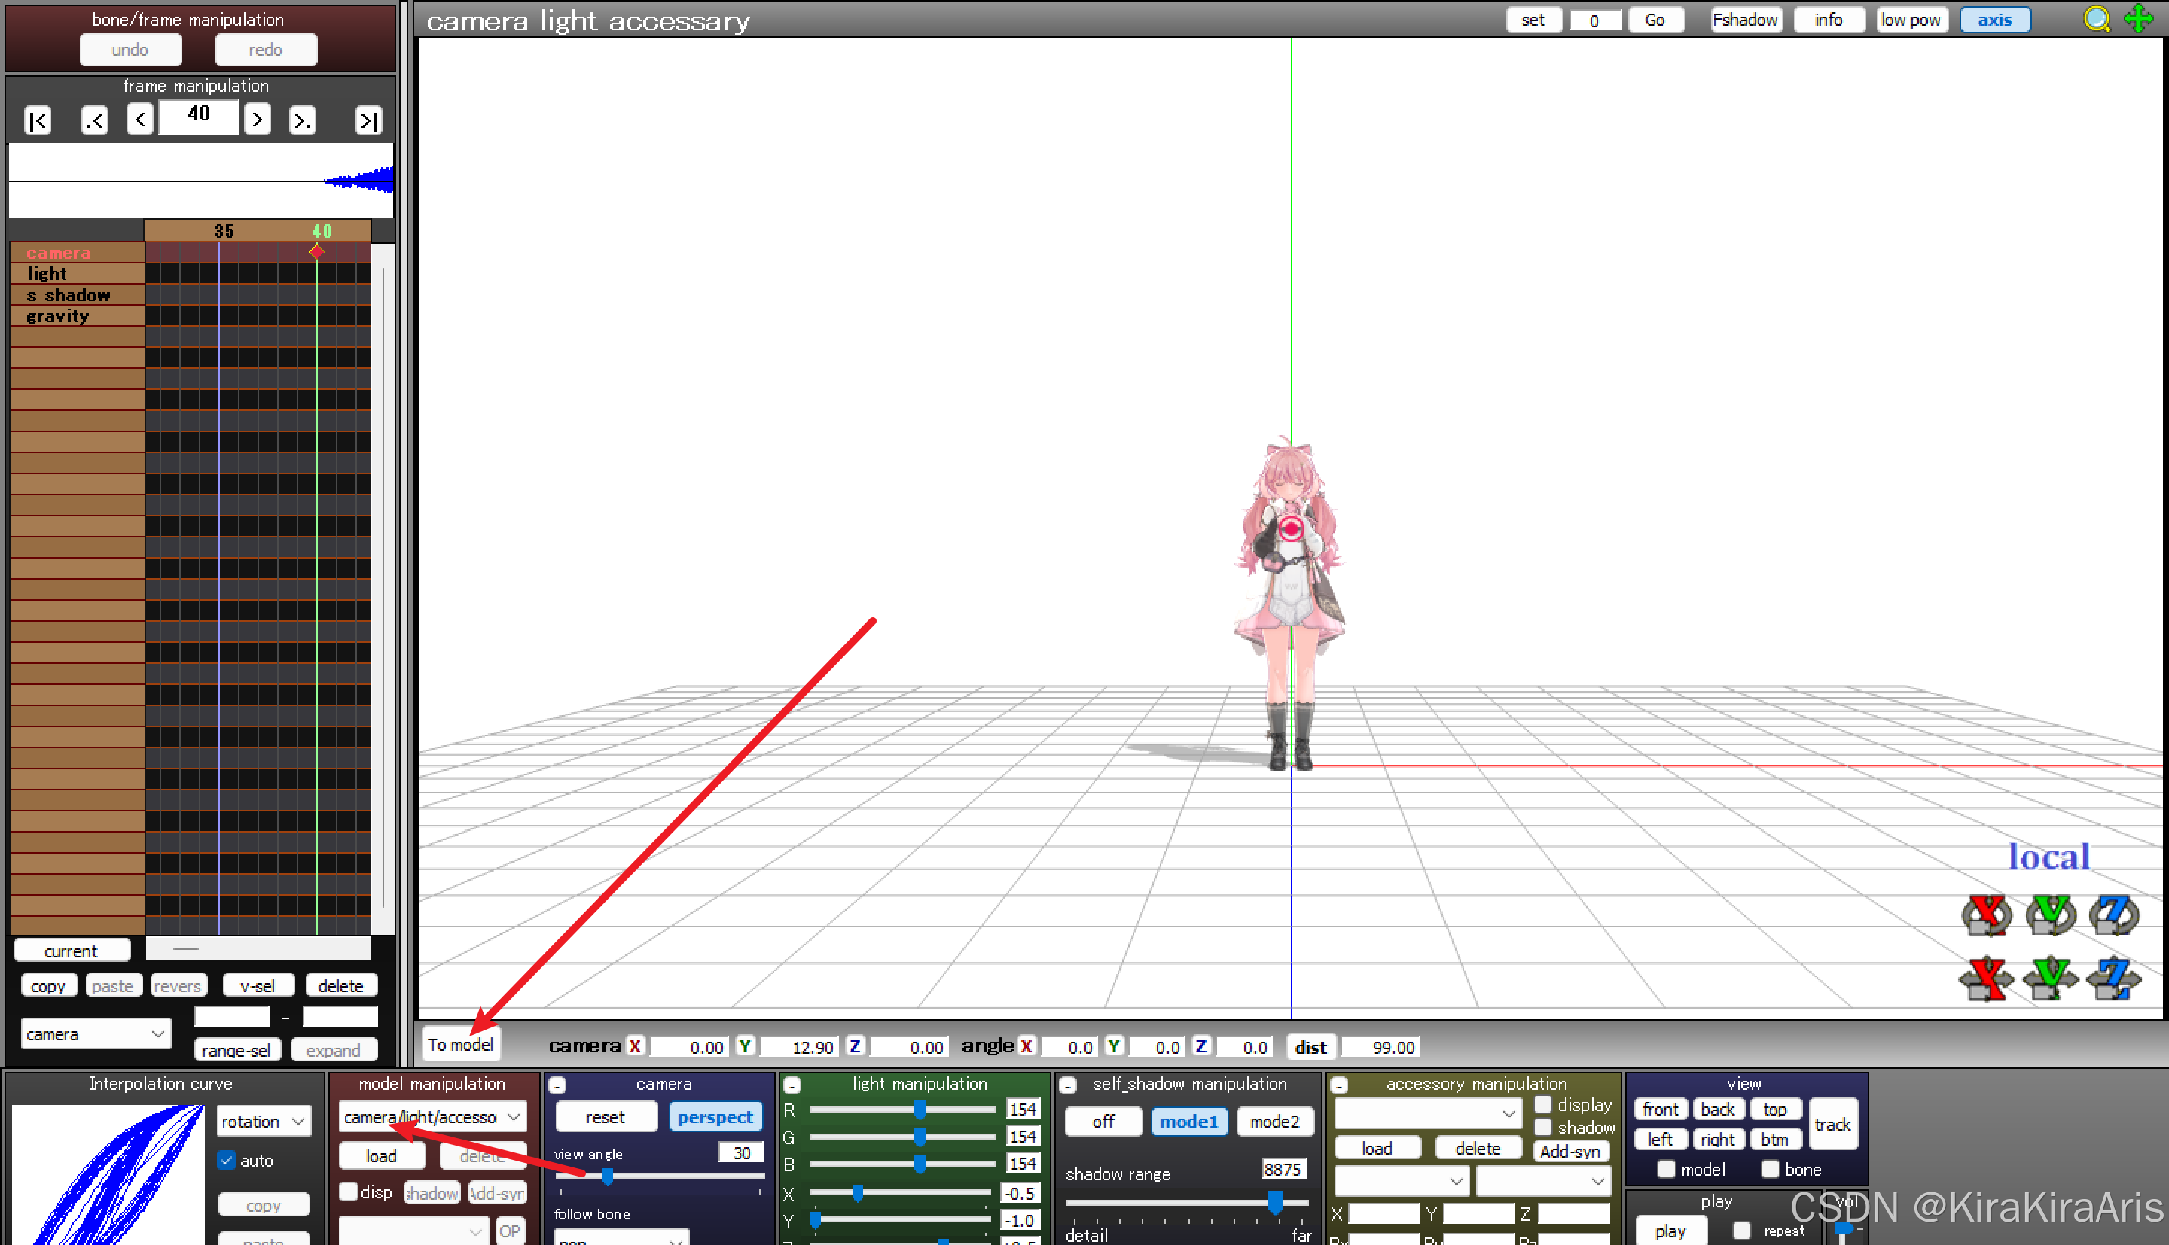This screenshot has width=2169, height=1245.
Task: Click the To model button
Action: 460,1045
